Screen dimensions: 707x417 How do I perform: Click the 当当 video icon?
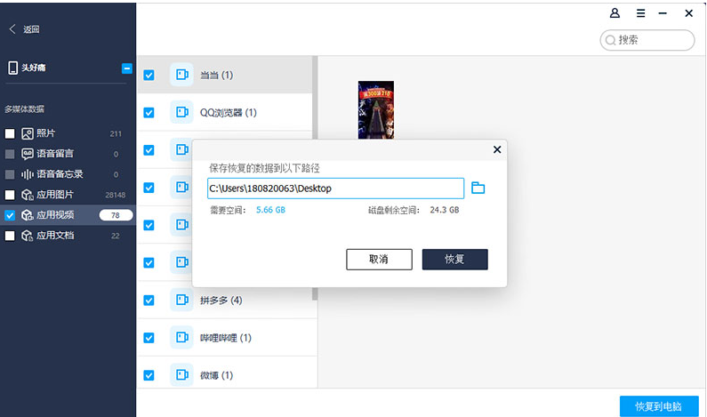pos(181,75)
